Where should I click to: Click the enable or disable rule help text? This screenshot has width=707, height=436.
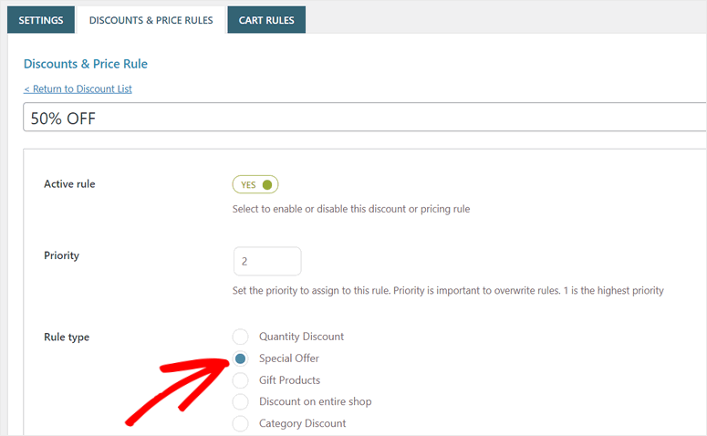coord(351,209)
